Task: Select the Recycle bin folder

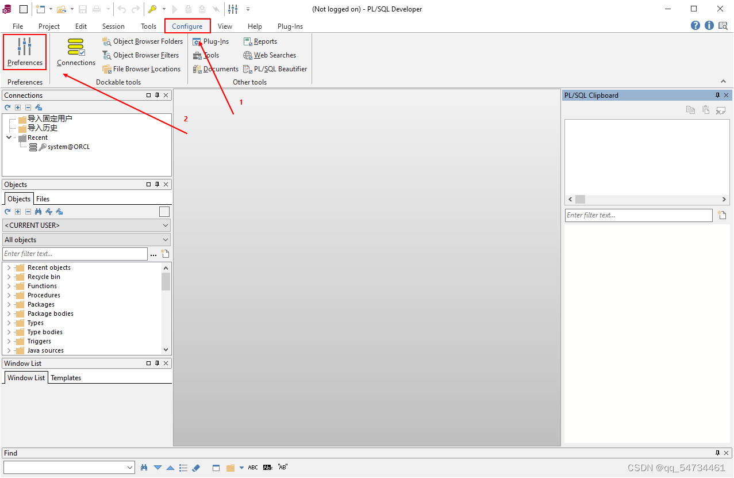Action: [44, 277]
